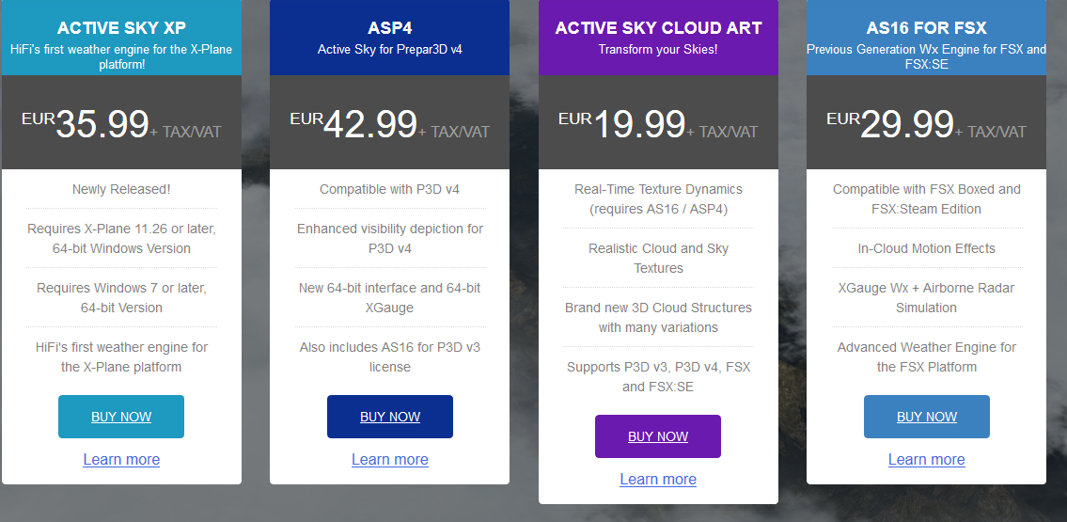Select the "In-Cloud Motion Effects" feature text
Screen dimensions: 1067x522
927,248
